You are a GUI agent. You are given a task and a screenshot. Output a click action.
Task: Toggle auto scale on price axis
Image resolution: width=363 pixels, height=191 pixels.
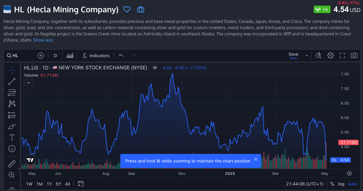coord(352,184)
